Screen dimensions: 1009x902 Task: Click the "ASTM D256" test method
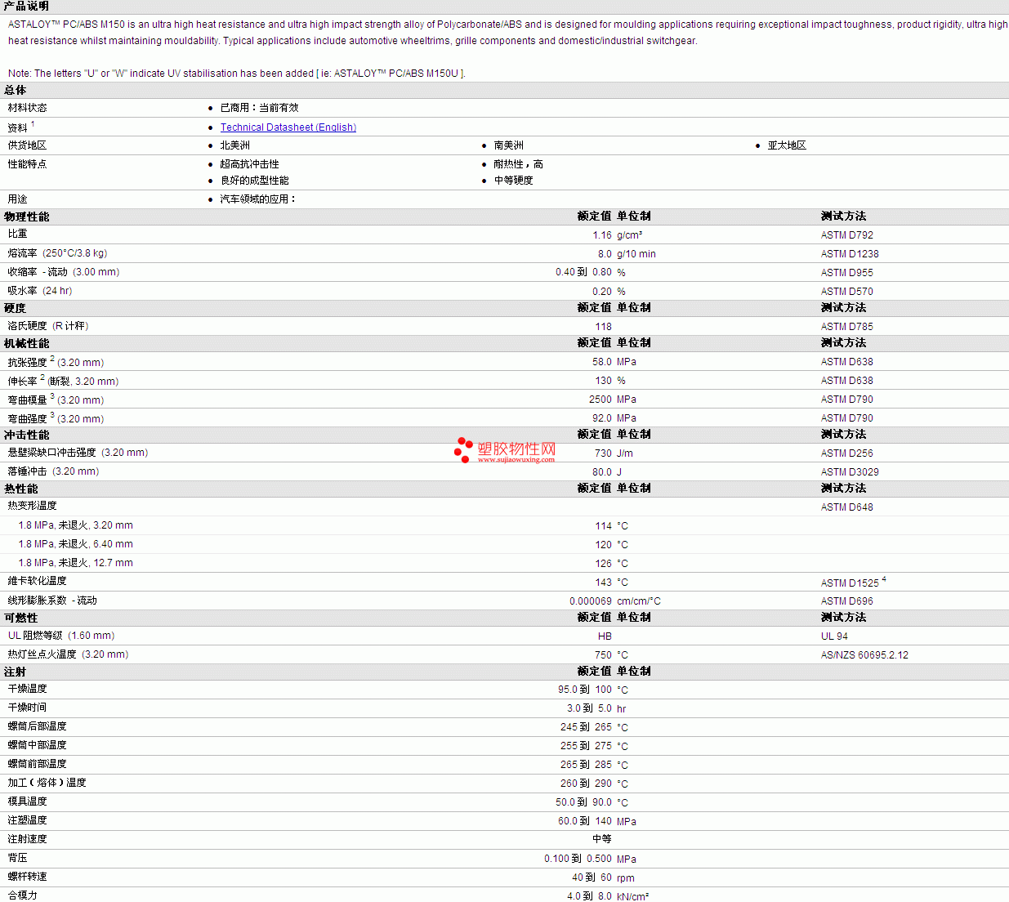point(847,453)
